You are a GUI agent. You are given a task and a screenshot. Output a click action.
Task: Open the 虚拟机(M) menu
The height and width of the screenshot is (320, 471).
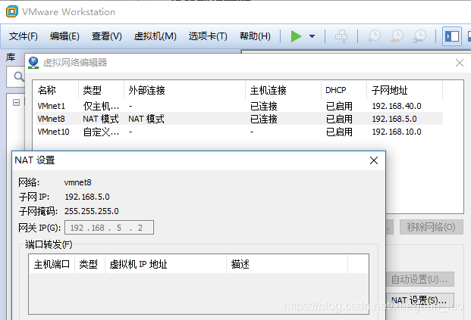tap(155, 36)
